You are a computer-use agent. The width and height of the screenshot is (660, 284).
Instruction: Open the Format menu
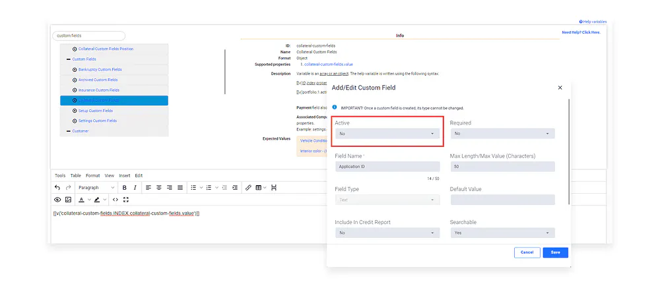(93, 176)
